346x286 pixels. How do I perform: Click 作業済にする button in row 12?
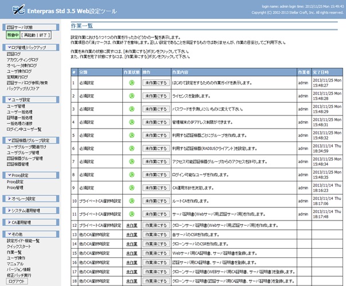click(x=156, y=226)
